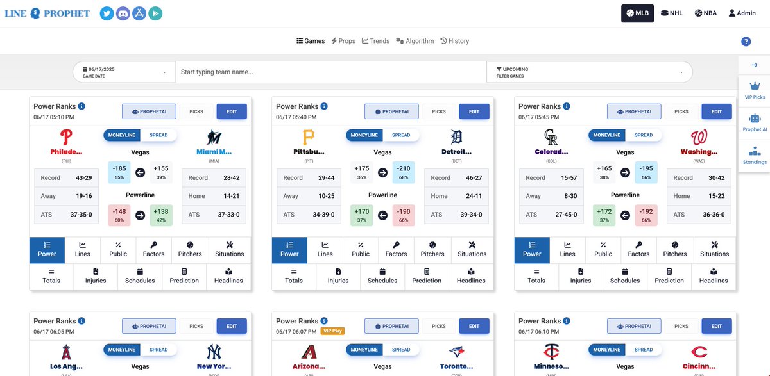Click +170 Powerline odds for Pittsburgh
The height and width of the screenshot is (376, 770).
click(x=362, y=215)
